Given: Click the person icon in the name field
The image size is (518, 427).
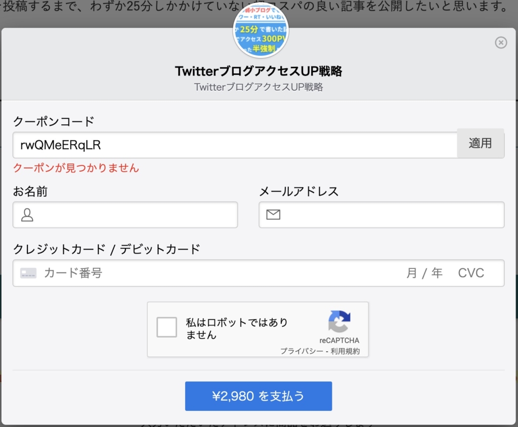Looking at the screenshot, I should [x=27, y=215].
